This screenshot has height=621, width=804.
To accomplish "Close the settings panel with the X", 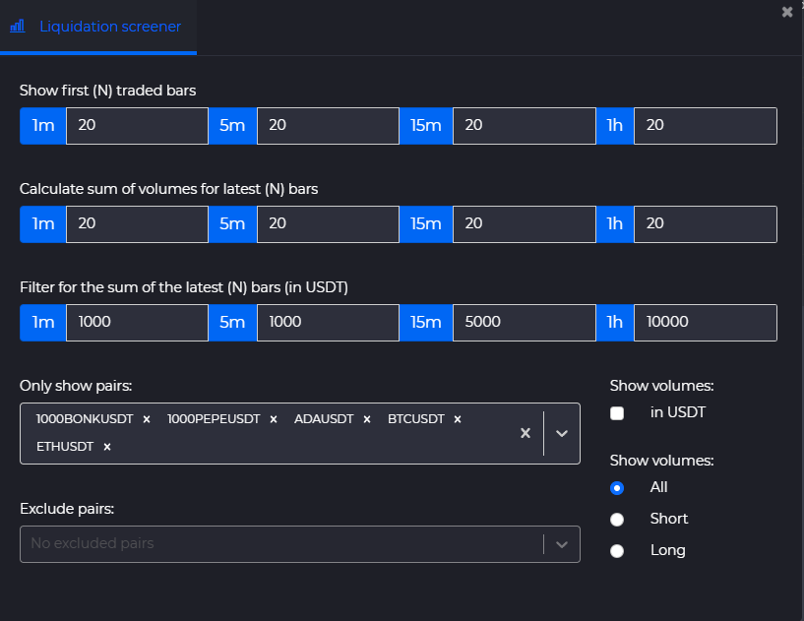I will pyautogui.click(x=787, y=12).
